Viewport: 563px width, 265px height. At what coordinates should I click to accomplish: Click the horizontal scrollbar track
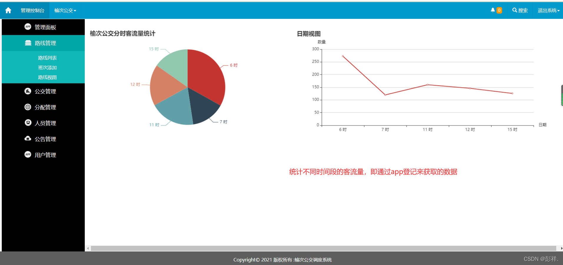[323, 248]
